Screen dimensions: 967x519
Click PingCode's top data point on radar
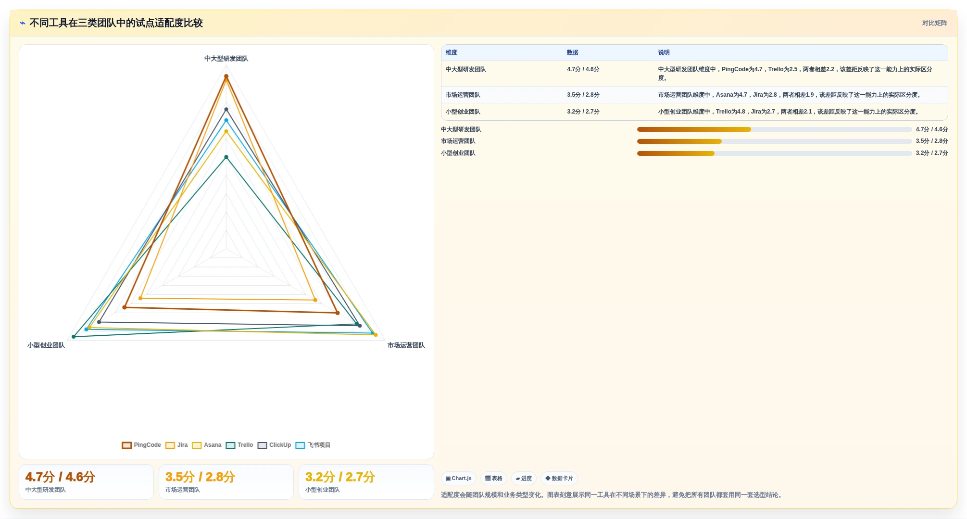226,76
